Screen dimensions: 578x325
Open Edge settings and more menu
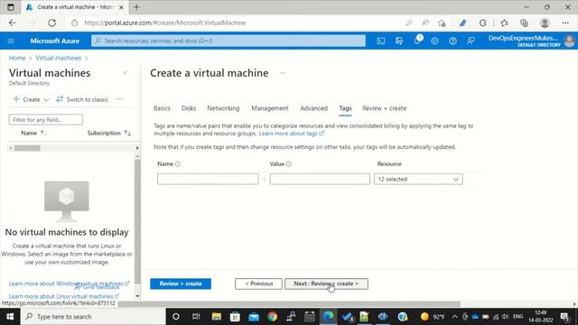[x=565, y=23]
